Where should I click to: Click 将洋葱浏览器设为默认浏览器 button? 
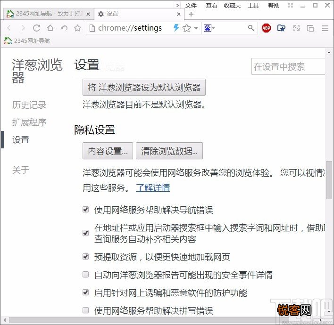[x=144, y=87]
